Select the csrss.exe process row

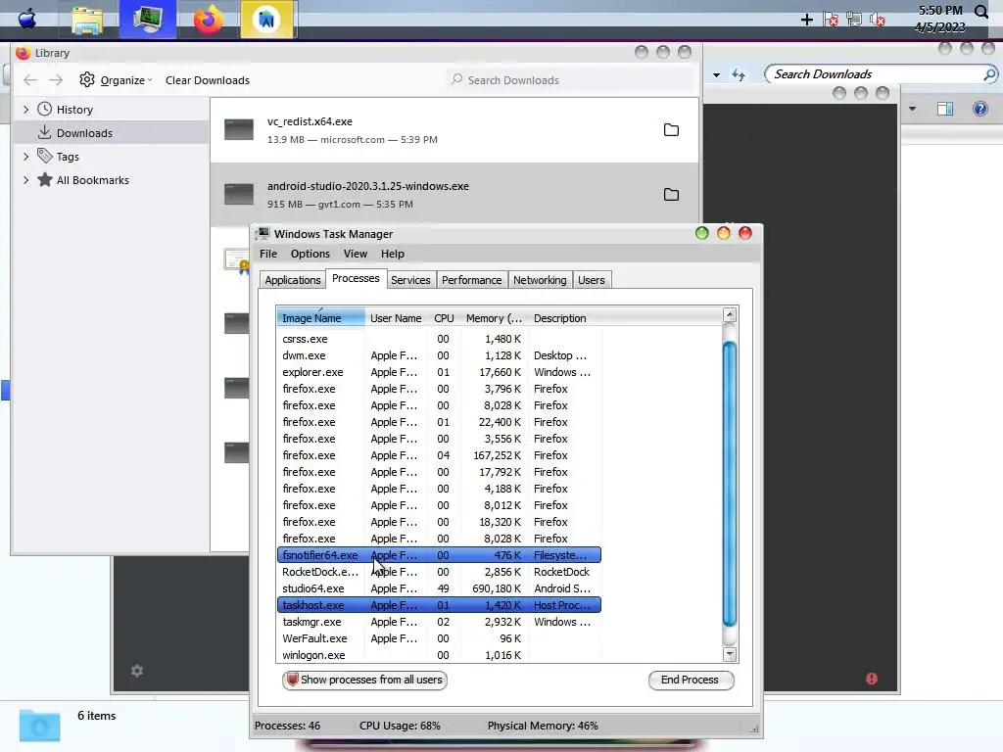439,339
